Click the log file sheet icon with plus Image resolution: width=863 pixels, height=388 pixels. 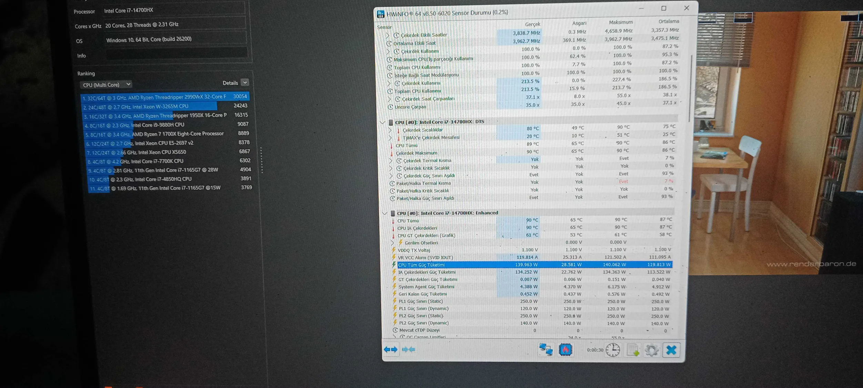[x=633, y=350]
